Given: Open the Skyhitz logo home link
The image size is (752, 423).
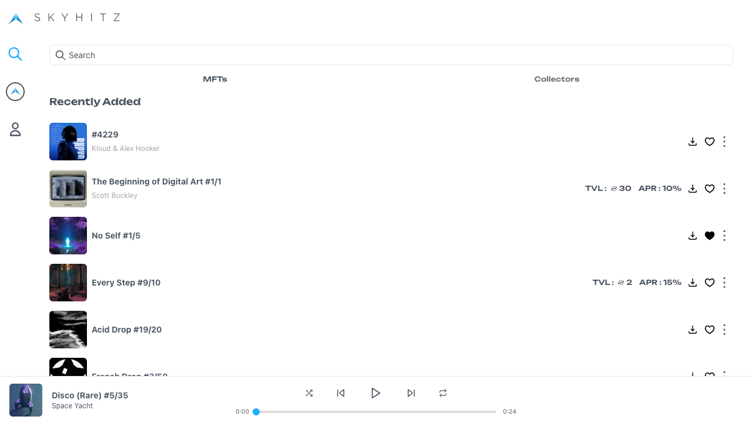Looking at the screenshot, I should click(65, 18).
